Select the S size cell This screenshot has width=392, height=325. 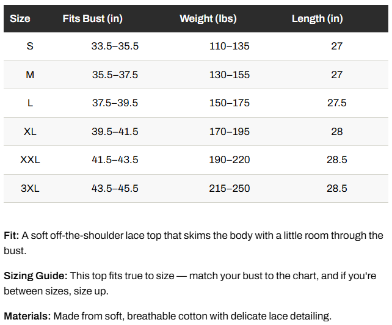[30, 46]
